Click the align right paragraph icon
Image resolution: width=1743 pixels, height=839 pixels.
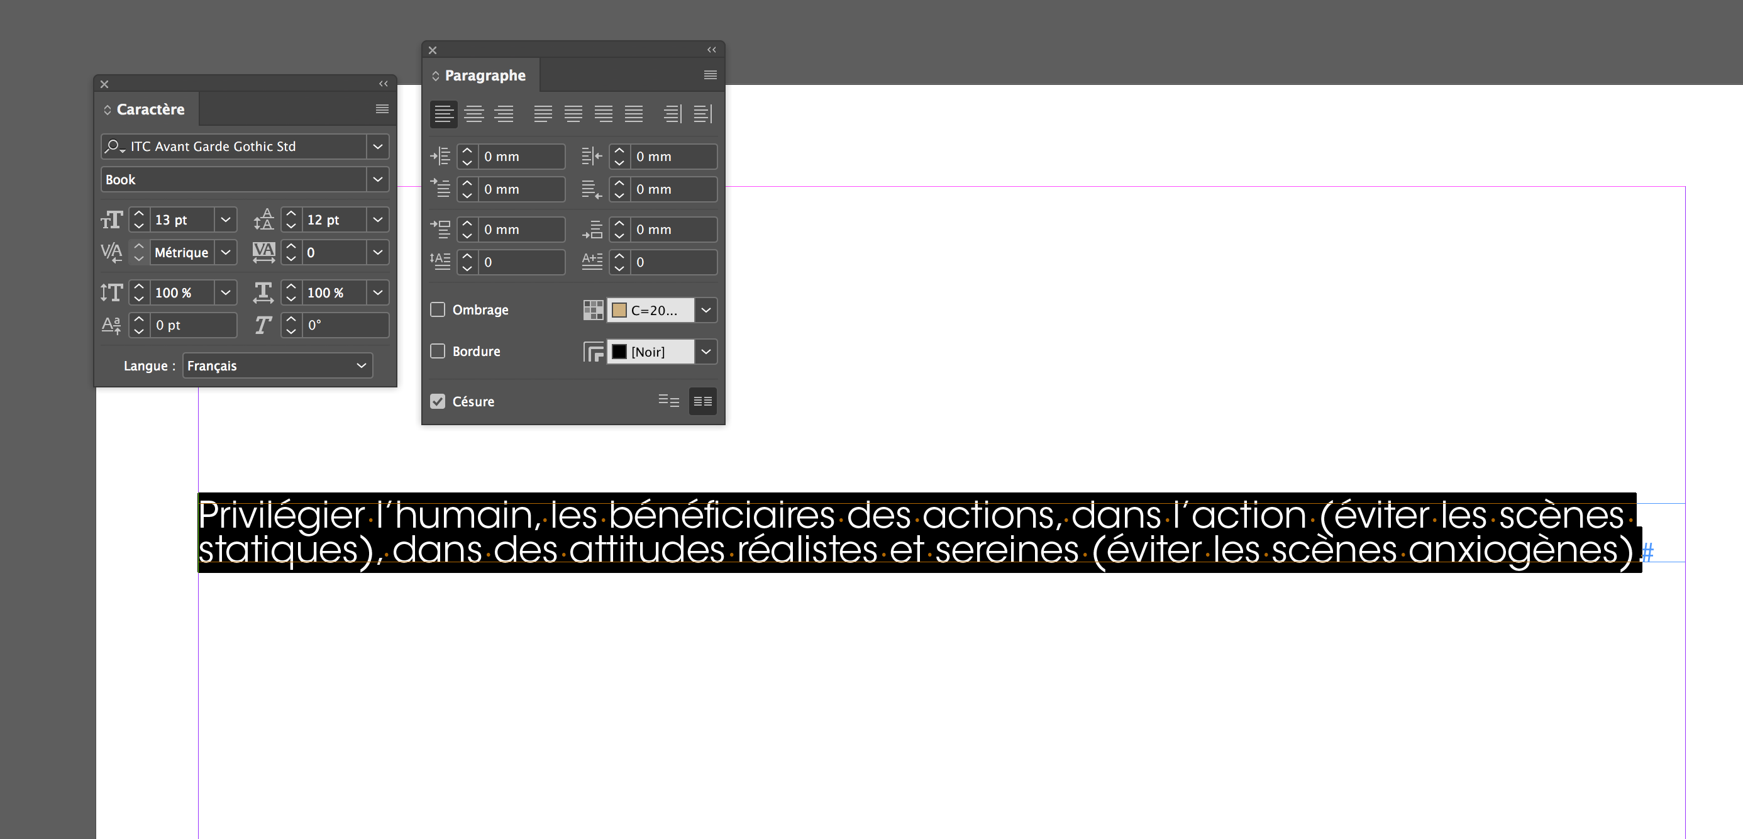coord(504,114)
